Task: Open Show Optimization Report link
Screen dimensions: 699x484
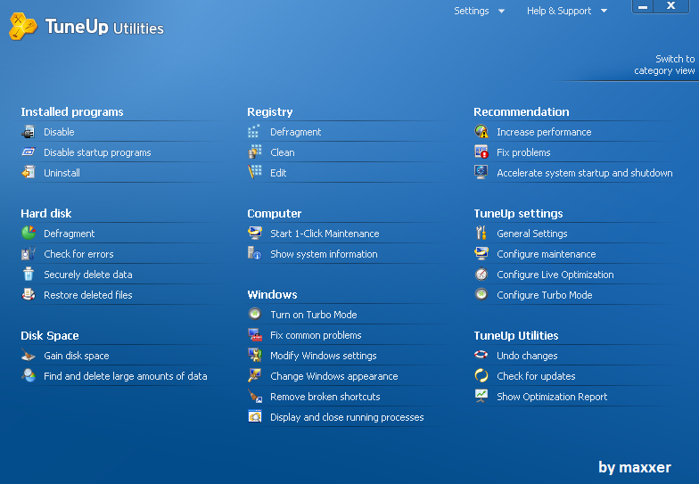Action: (552, 397)
